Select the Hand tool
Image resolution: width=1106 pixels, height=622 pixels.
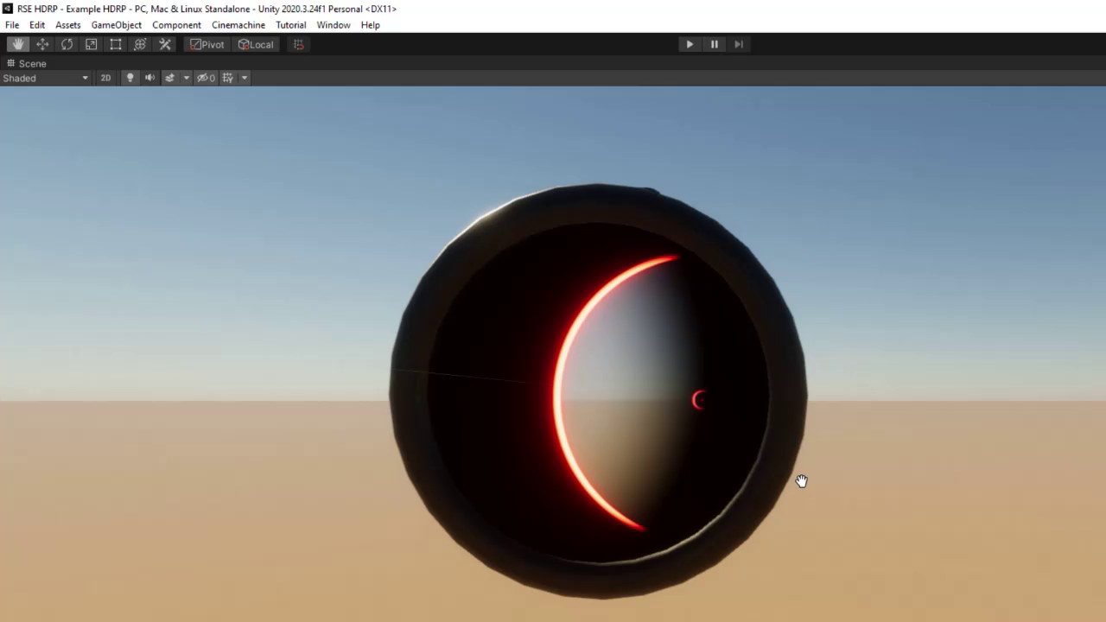pyautogui.click(x=18, y=44)
